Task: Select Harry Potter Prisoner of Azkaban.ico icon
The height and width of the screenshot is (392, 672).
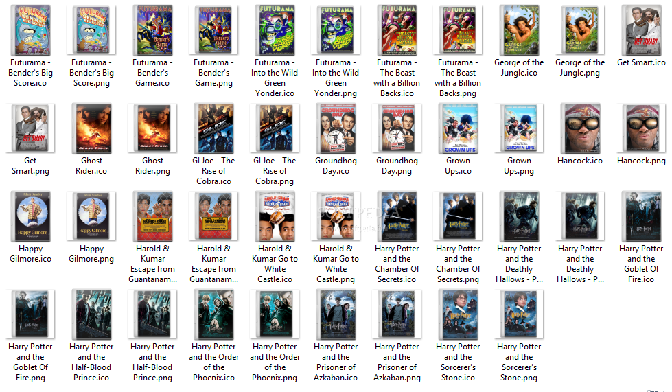Action: click(336, 314)
